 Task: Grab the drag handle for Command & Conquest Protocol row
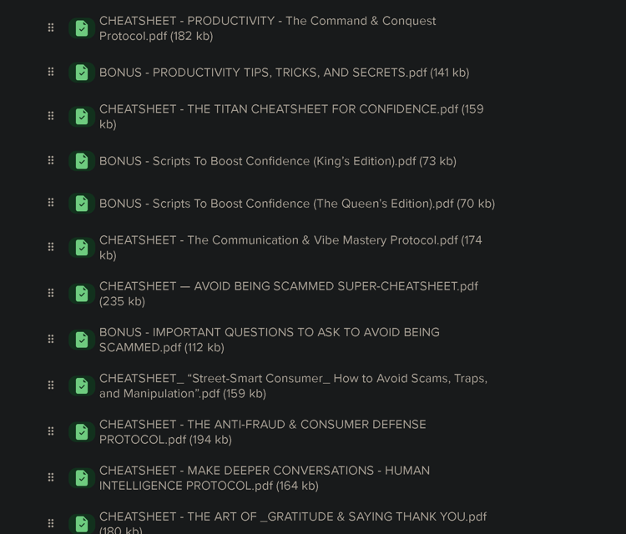point(51,28)
